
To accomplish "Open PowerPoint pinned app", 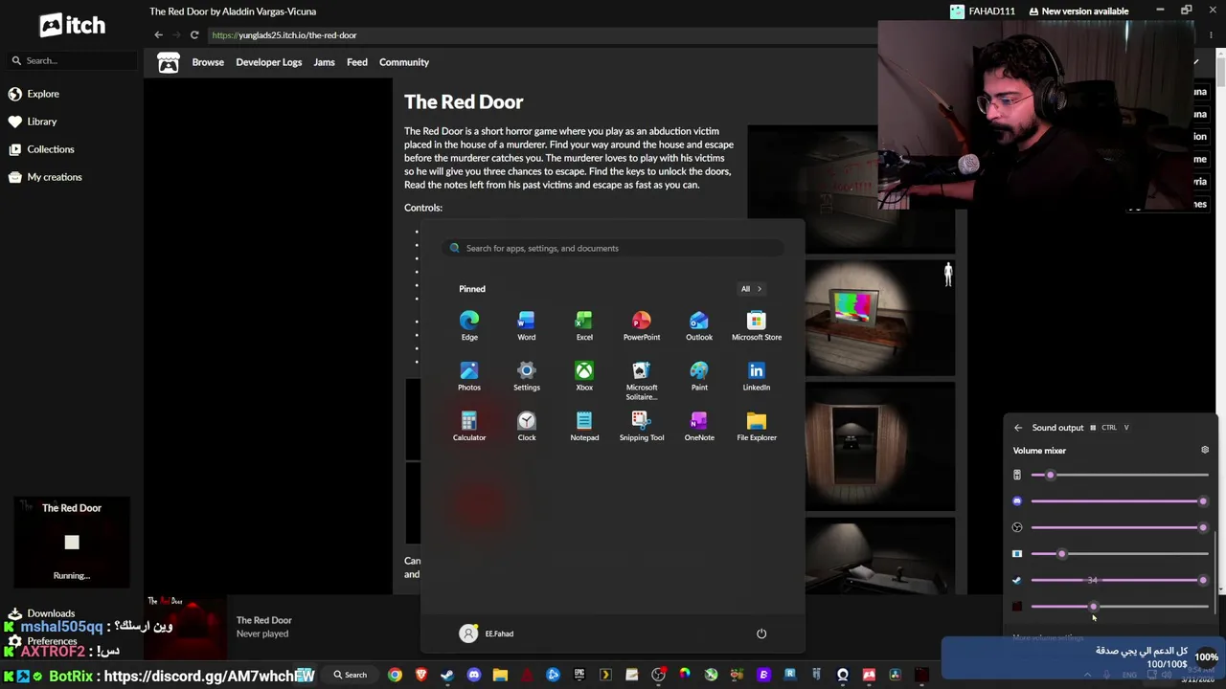I will (642, 325).
